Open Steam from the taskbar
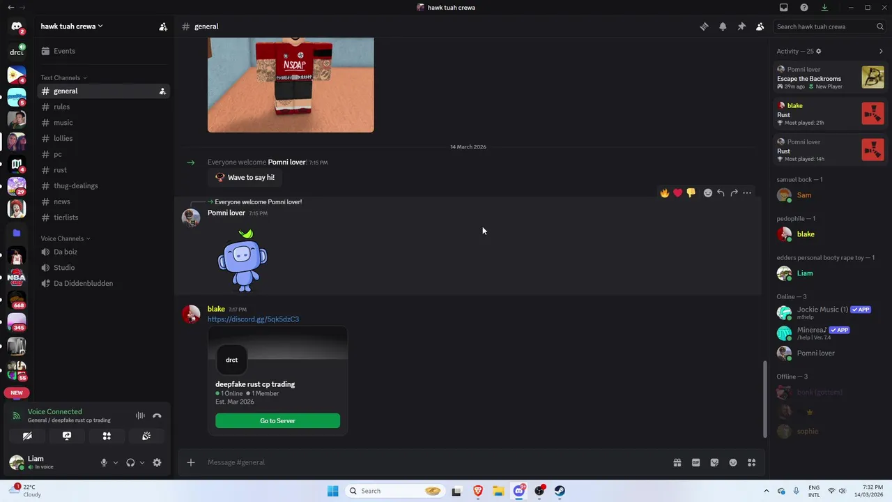This screenshot has height=502, width=892. point(560,491)
